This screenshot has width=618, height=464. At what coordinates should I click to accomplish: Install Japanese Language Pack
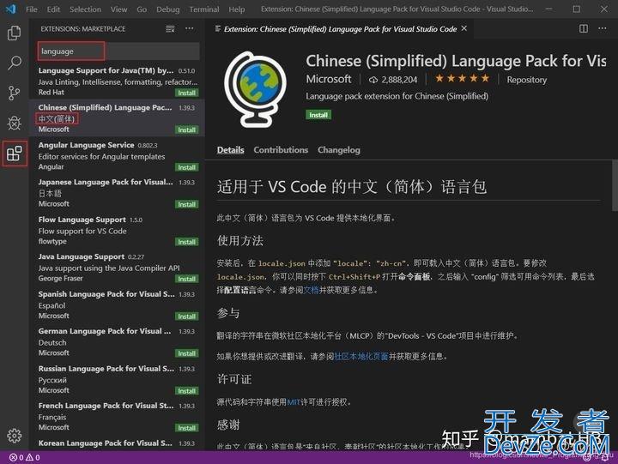[186, 204]
